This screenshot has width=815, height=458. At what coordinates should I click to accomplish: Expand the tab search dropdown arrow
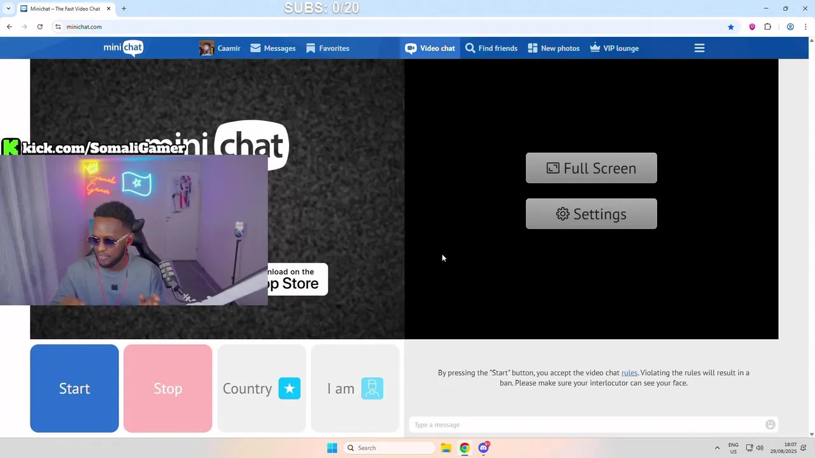coord(8,9)
